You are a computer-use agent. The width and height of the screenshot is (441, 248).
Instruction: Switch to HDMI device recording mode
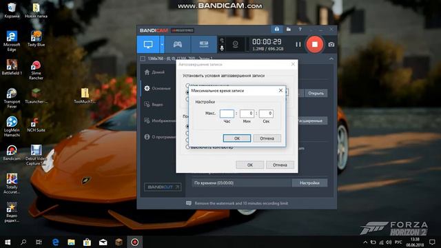204,44
